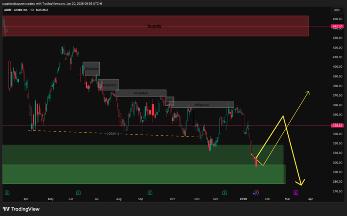Click the Aug label on time axis

click(x=119, y=199)
